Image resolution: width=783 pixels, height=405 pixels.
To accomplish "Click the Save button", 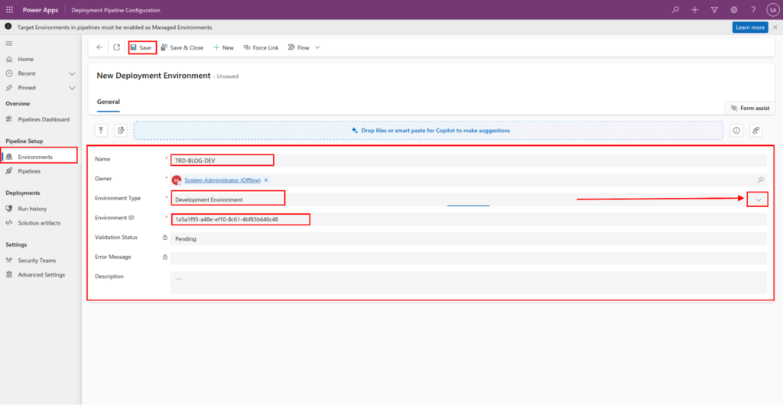I will [x=141, y=47].
